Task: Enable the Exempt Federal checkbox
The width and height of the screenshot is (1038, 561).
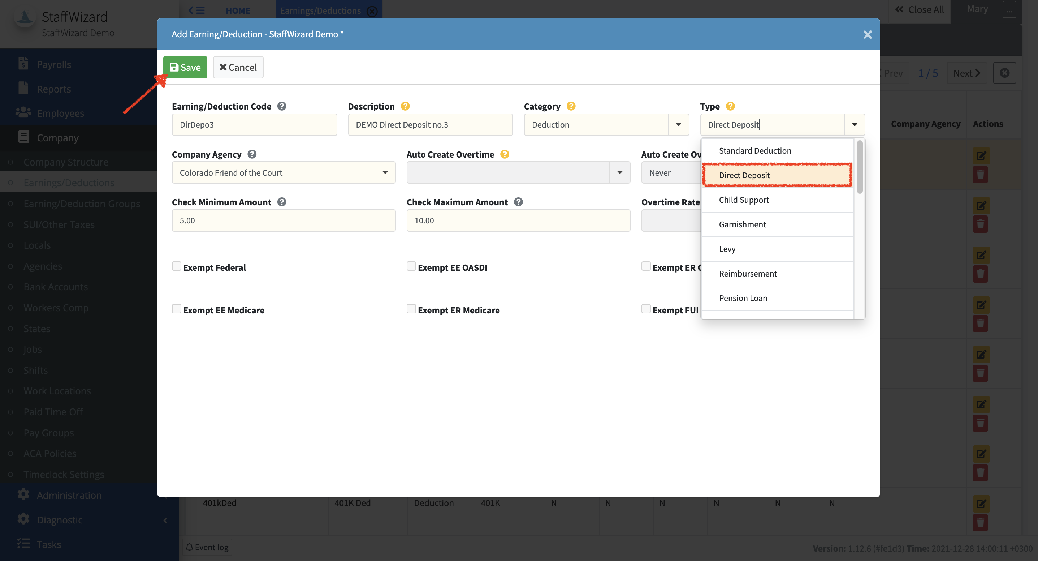Action: click(177, 266)
